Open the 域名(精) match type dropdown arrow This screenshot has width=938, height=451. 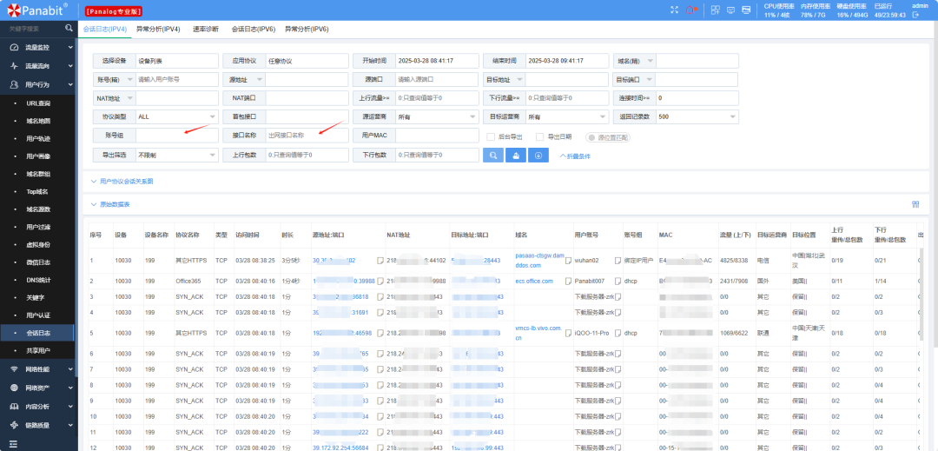pyautogui.click(x=650, y=61)
